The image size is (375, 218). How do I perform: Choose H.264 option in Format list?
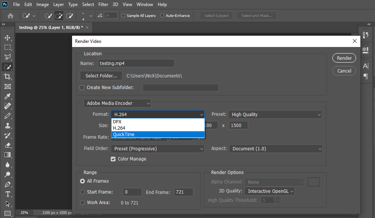pyautogui.click(x=158, y=128)
